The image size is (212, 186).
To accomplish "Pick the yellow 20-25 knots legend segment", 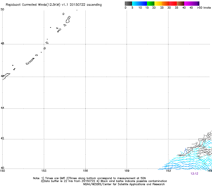I will [x=158, y=3].
